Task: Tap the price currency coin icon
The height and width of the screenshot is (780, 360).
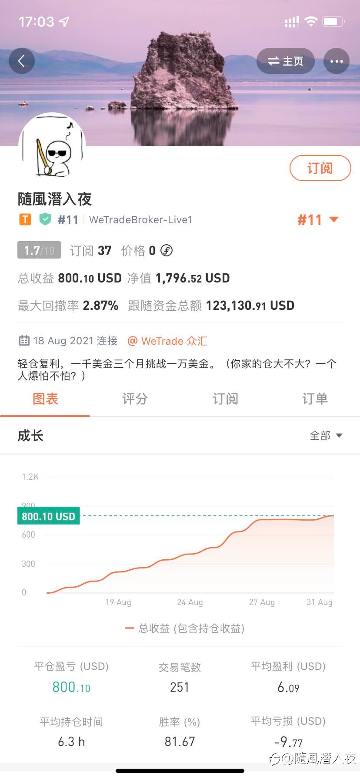Action: 167,250
